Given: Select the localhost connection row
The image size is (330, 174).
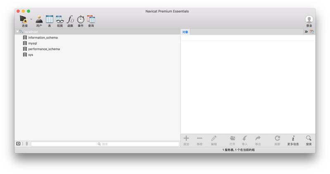Looking at the screenshot, I should click(x=97, y=31).
